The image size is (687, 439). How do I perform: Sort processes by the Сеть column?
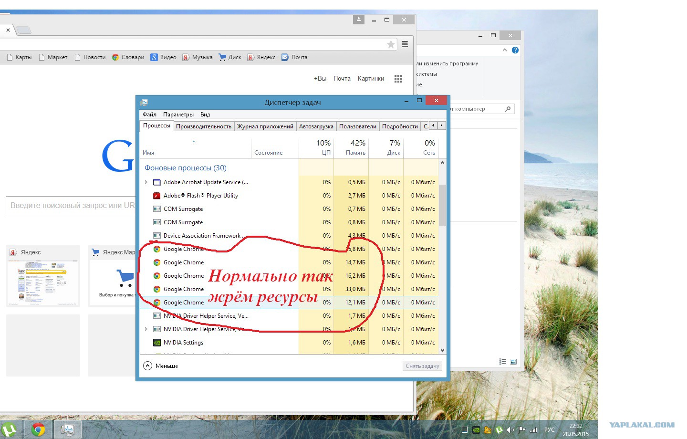pyautogui.click(x=421, y=147)
